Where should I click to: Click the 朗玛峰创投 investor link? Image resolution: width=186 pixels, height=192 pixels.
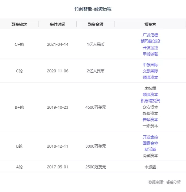tap(150, 41)
